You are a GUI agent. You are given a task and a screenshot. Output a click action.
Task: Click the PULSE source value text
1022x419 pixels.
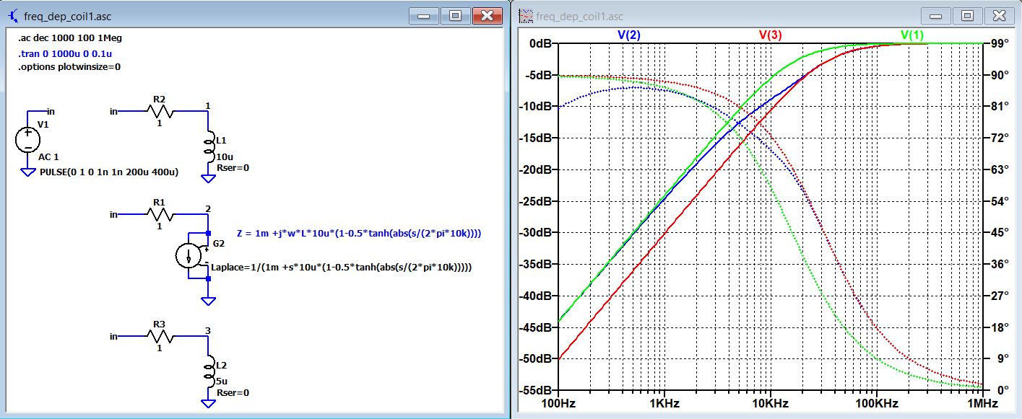pyautogui.click(x=110, y=172)
